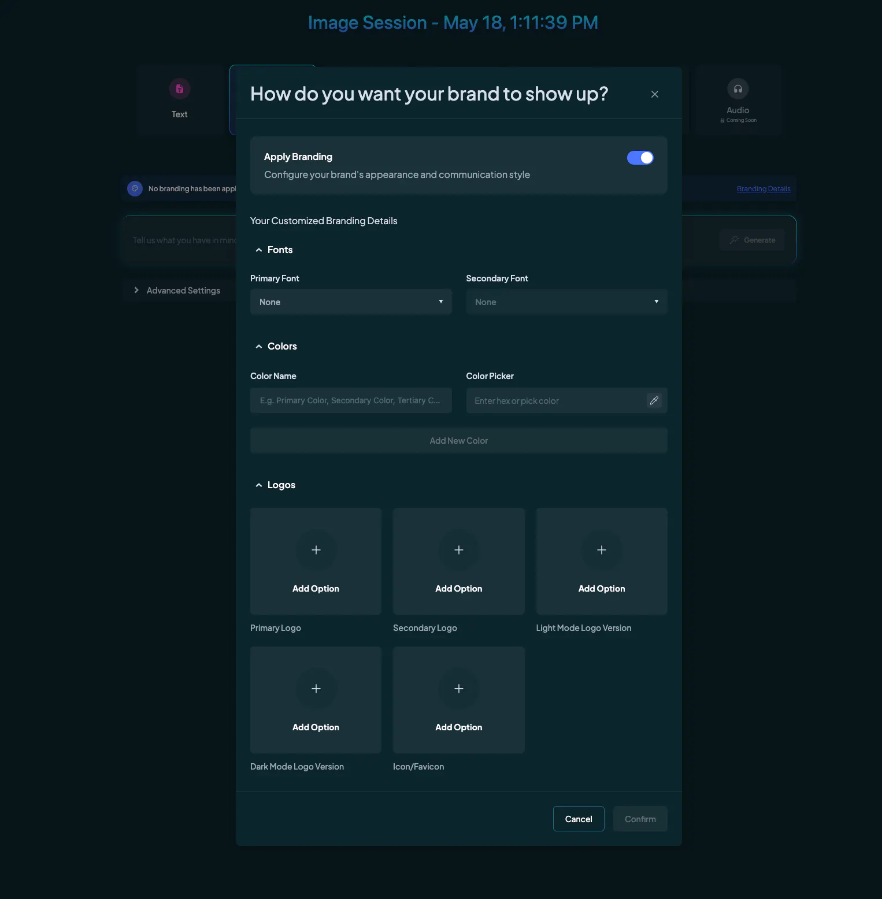Open the Secondary Font dropdown
This screenshot has height=899, width=882.
[x=567, y=302]
